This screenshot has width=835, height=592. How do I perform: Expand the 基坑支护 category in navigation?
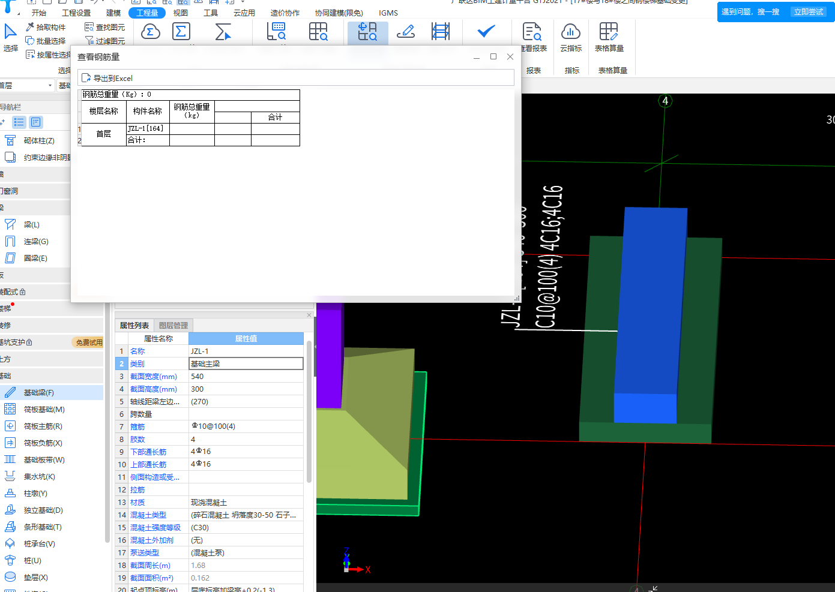(52, 342)
